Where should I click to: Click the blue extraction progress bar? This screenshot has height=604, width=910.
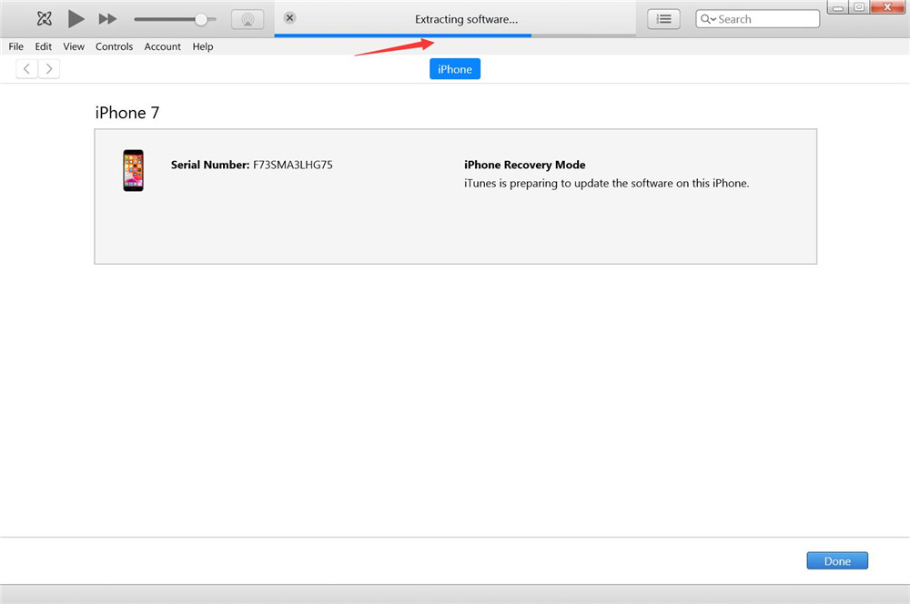pos(403,35)
